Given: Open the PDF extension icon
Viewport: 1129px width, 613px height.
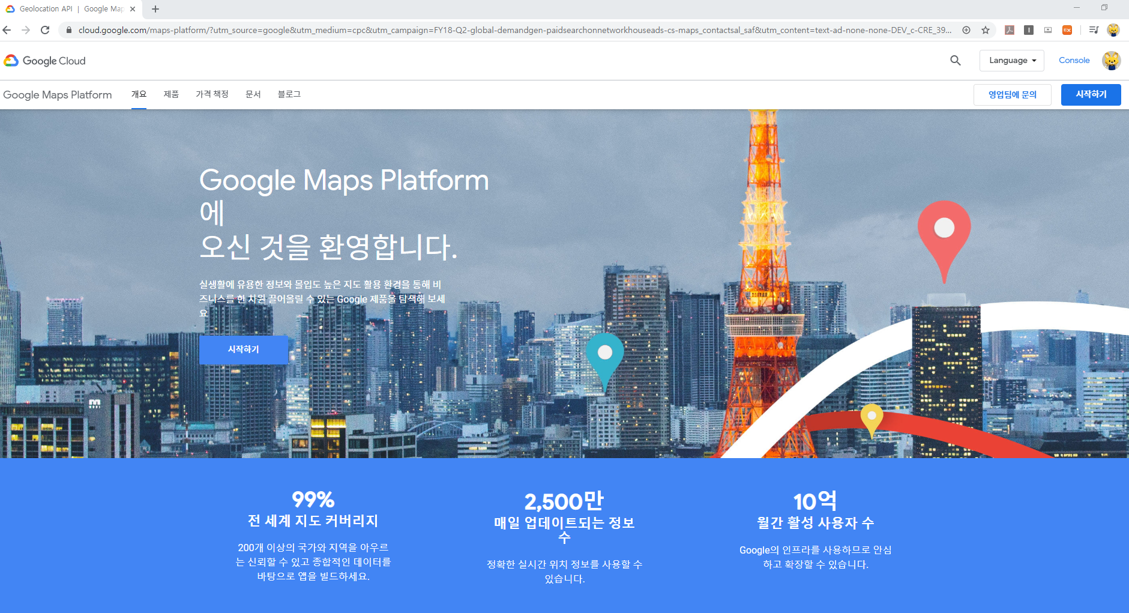Looking at the screenshot, I should [x=1010, y=30].
